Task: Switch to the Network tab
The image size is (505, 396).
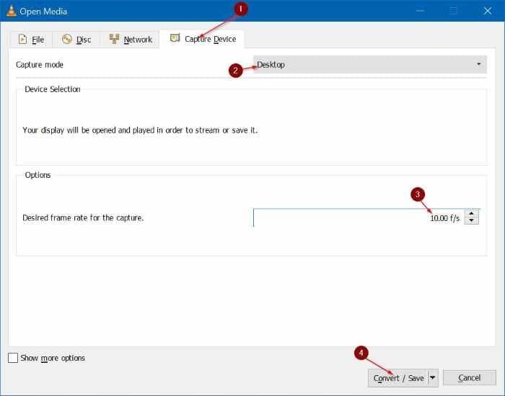Action: 131,40
